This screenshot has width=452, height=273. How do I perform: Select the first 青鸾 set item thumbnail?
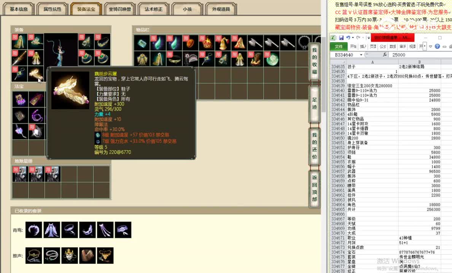tap(33, 230)
